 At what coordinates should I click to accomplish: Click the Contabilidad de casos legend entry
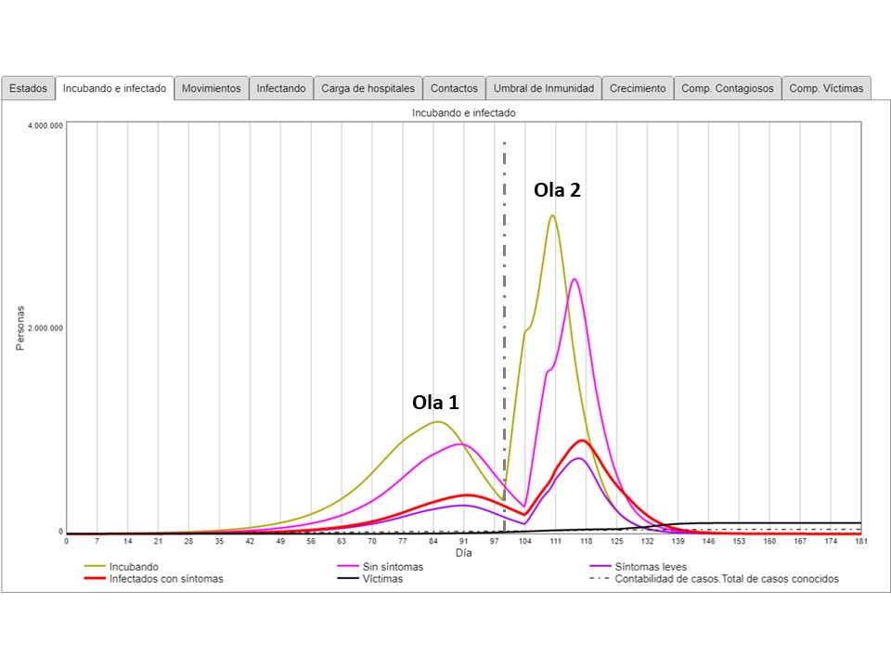point(727,579)
